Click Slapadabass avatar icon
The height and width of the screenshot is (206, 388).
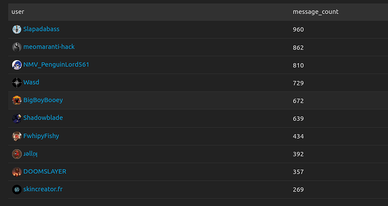17,29
